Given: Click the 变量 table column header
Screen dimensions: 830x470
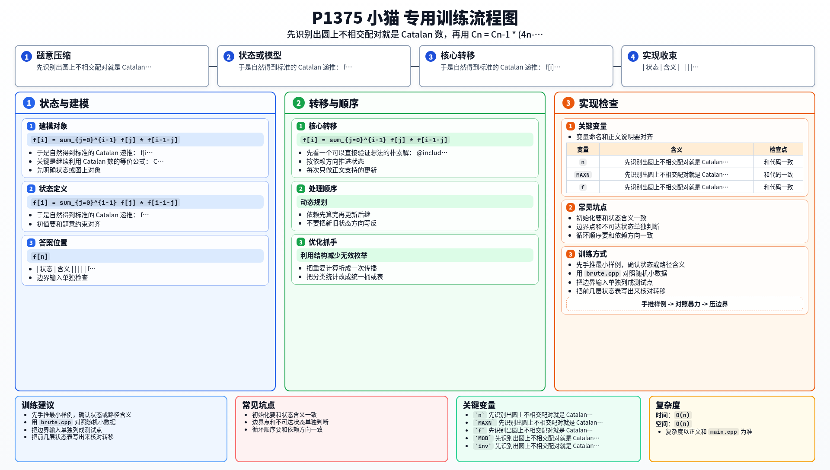Looking at the screenshot, I should pyautogui.click(x=583, y=149).
